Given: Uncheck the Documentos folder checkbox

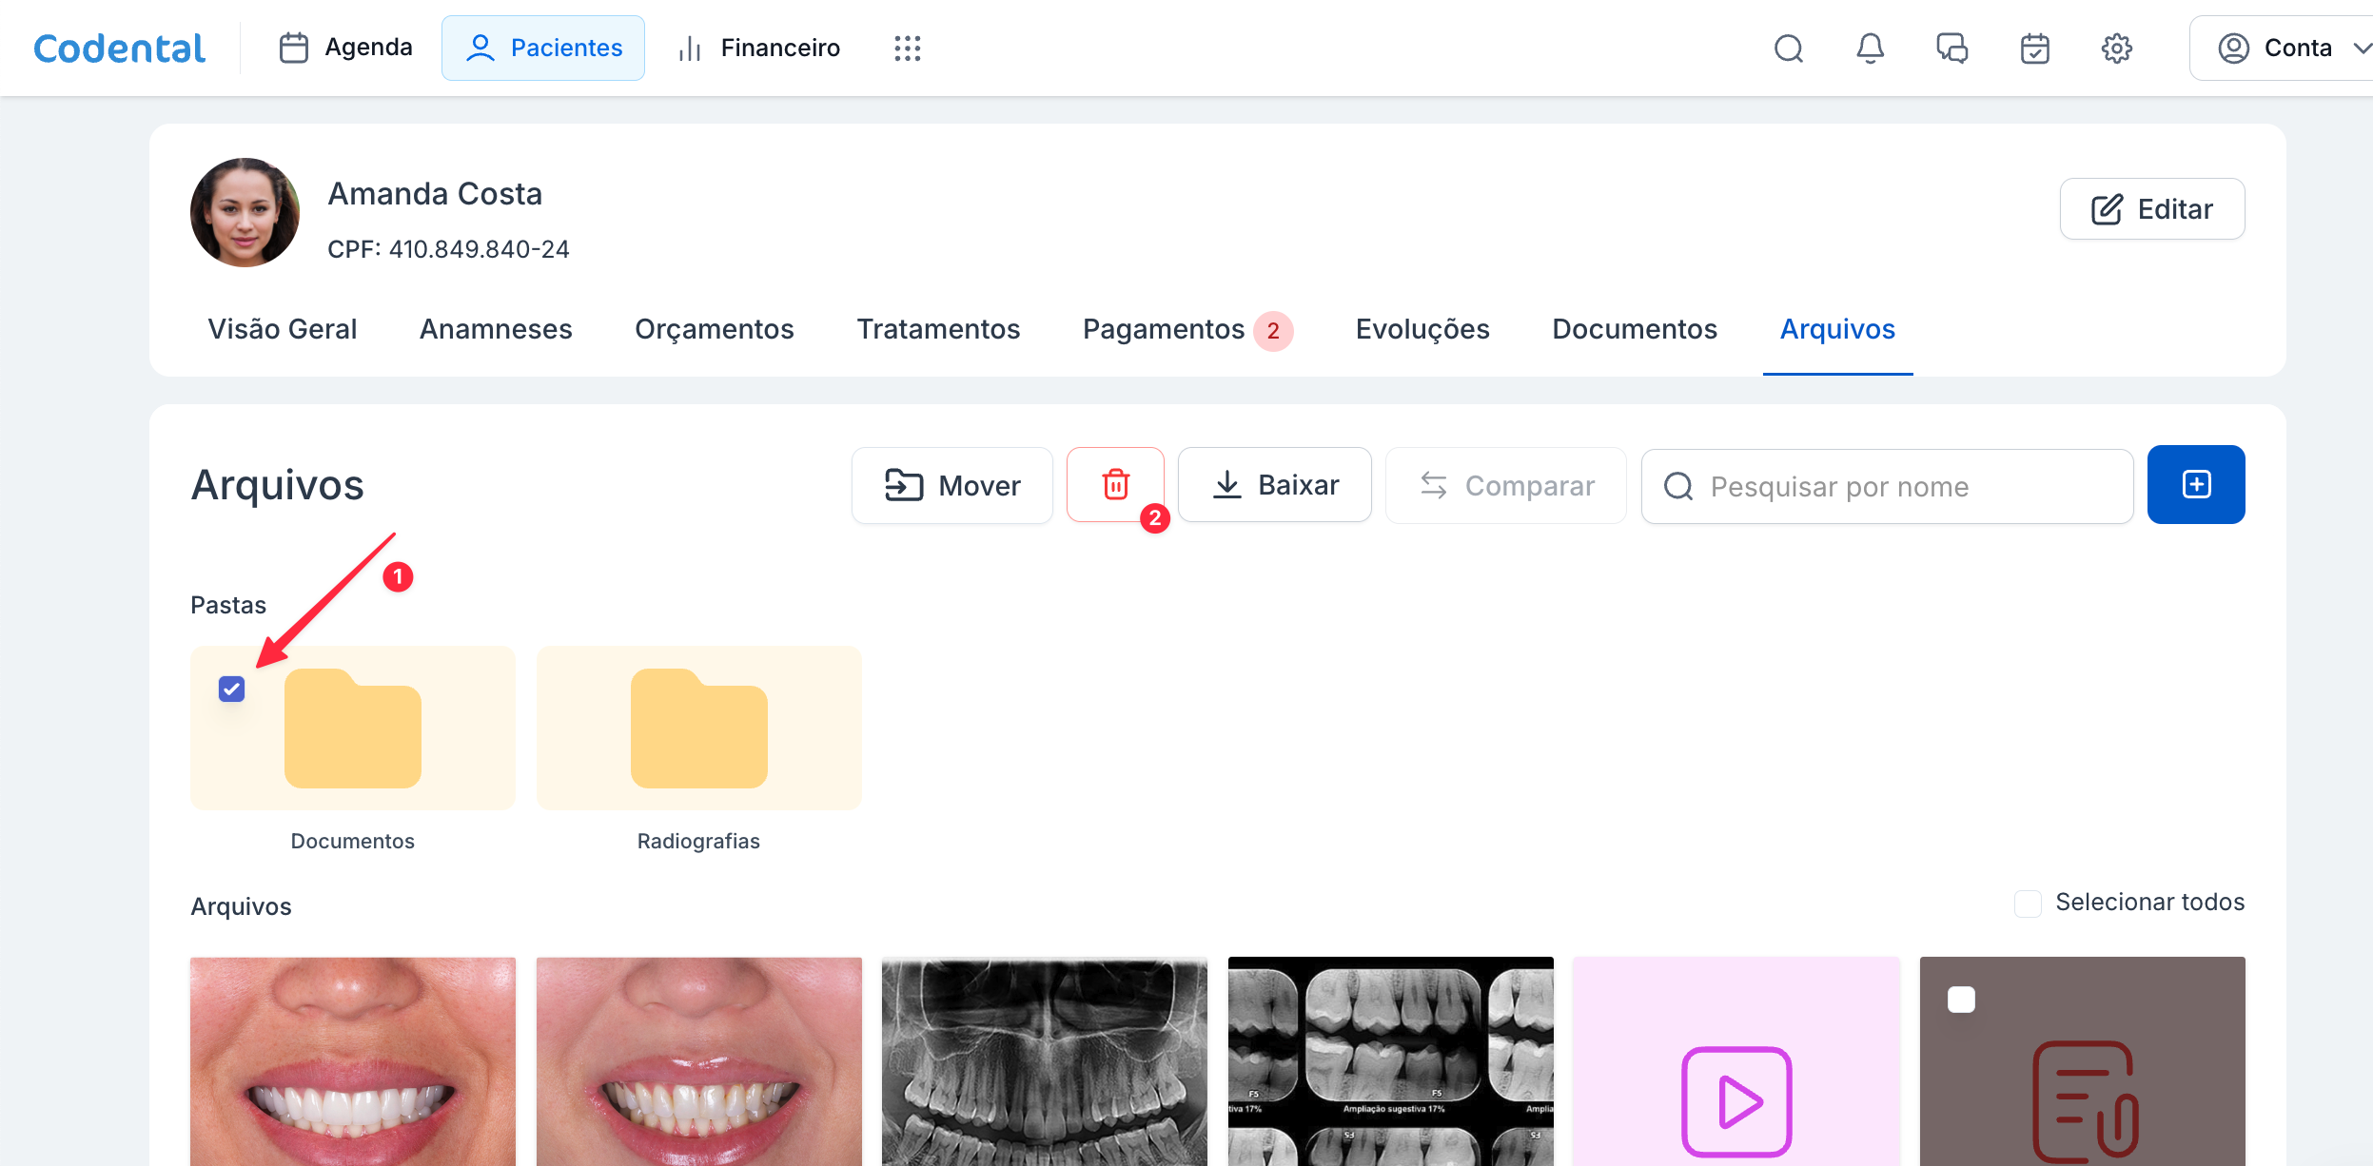Looking at the screenshot, I should pos(231,689).
